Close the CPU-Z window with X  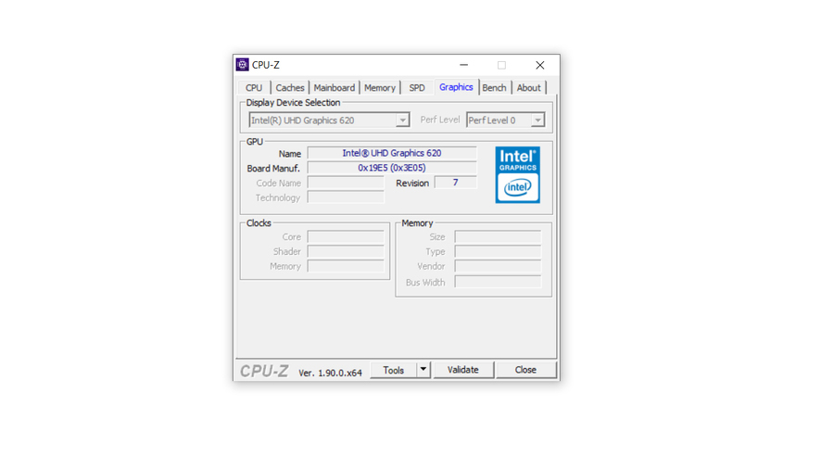[540, 65]
